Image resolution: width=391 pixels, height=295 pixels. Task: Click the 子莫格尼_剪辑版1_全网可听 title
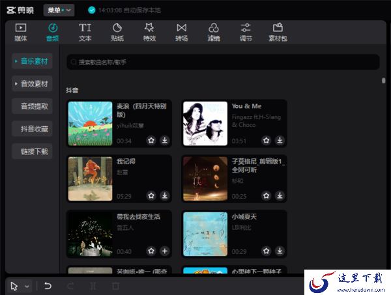tap(258, 165)
